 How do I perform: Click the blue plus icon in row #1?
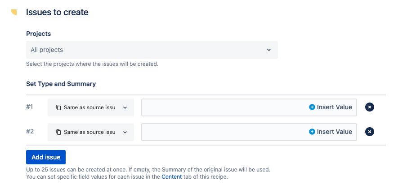pos(312,107)
